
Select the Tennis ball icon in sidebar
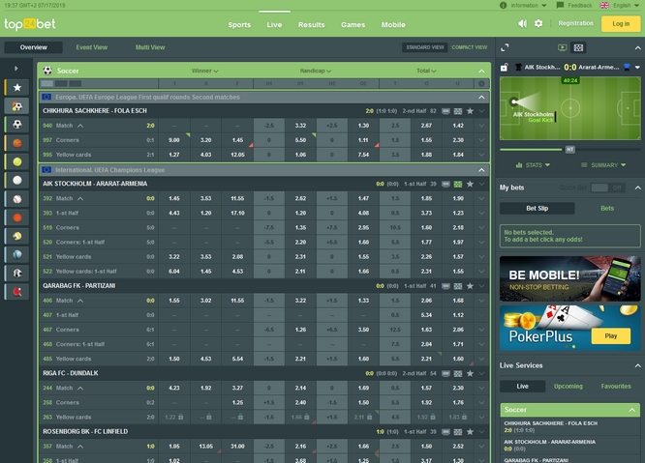point(17,161)
